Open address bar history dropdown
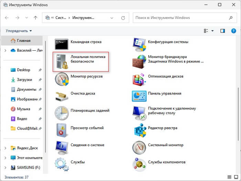 112,18
